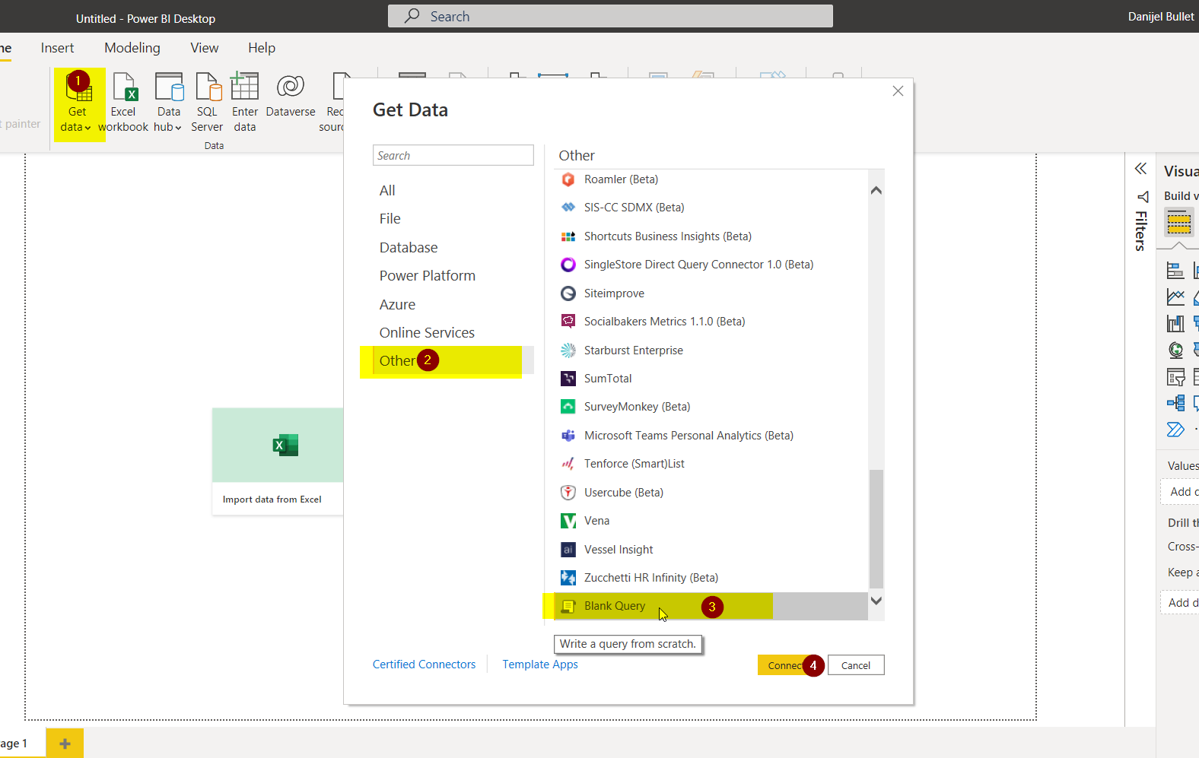Select the Database category
Image resolution: width=1199 pixels, height=758 pixels.
pyautogui.click(x=409, y=247)
